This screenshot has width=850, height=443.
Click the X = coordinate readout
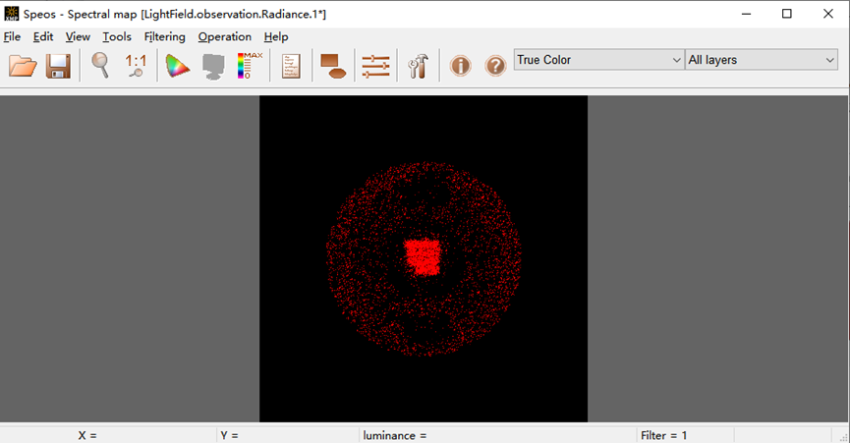coord(87,435)
